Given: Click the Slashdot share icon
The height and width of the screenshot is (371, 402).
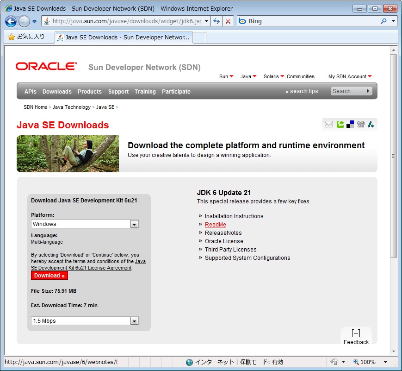Looking at the screenshot, I should click(x=371, y=124).
